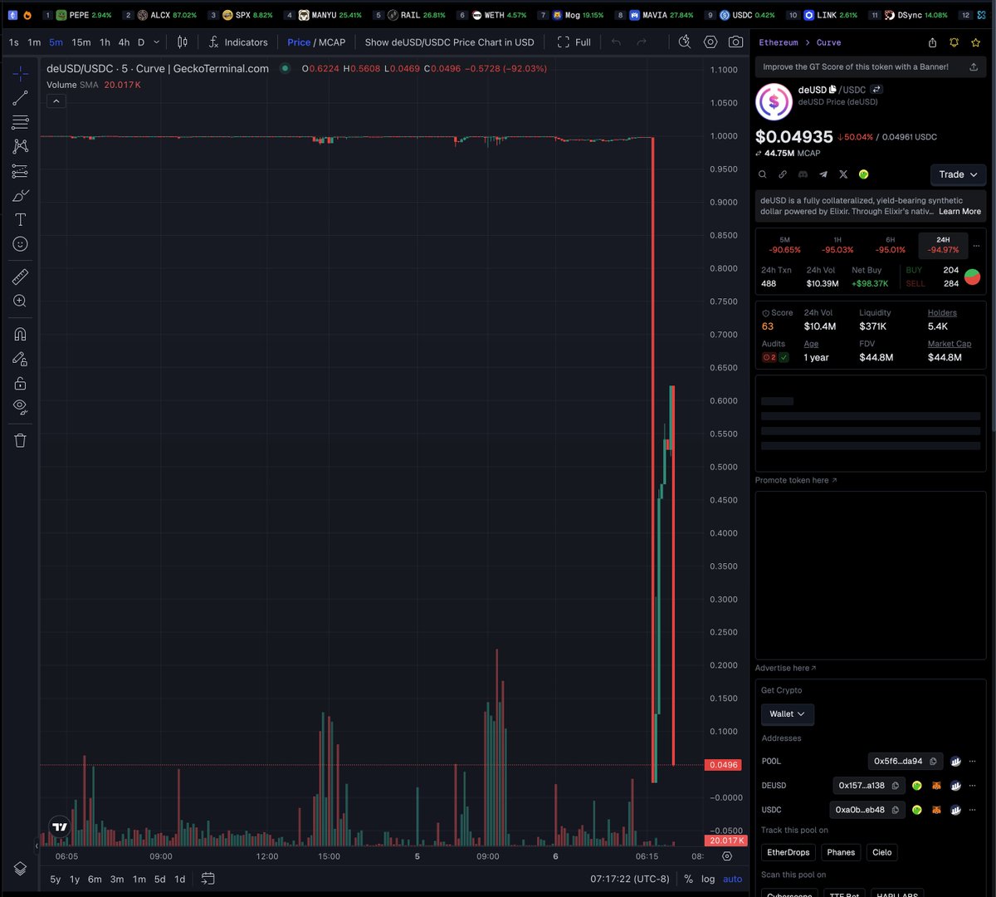Collapse the chart legend with chevron
This screenshot has width=996, height=897.
point(56,101)
